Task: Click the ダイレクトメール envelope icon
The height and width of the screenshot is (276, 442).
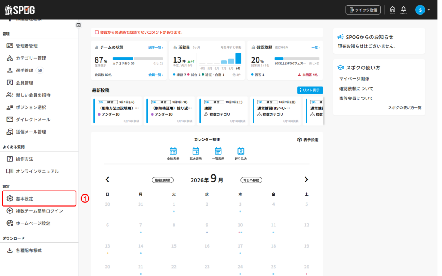Action: [10, 119]
